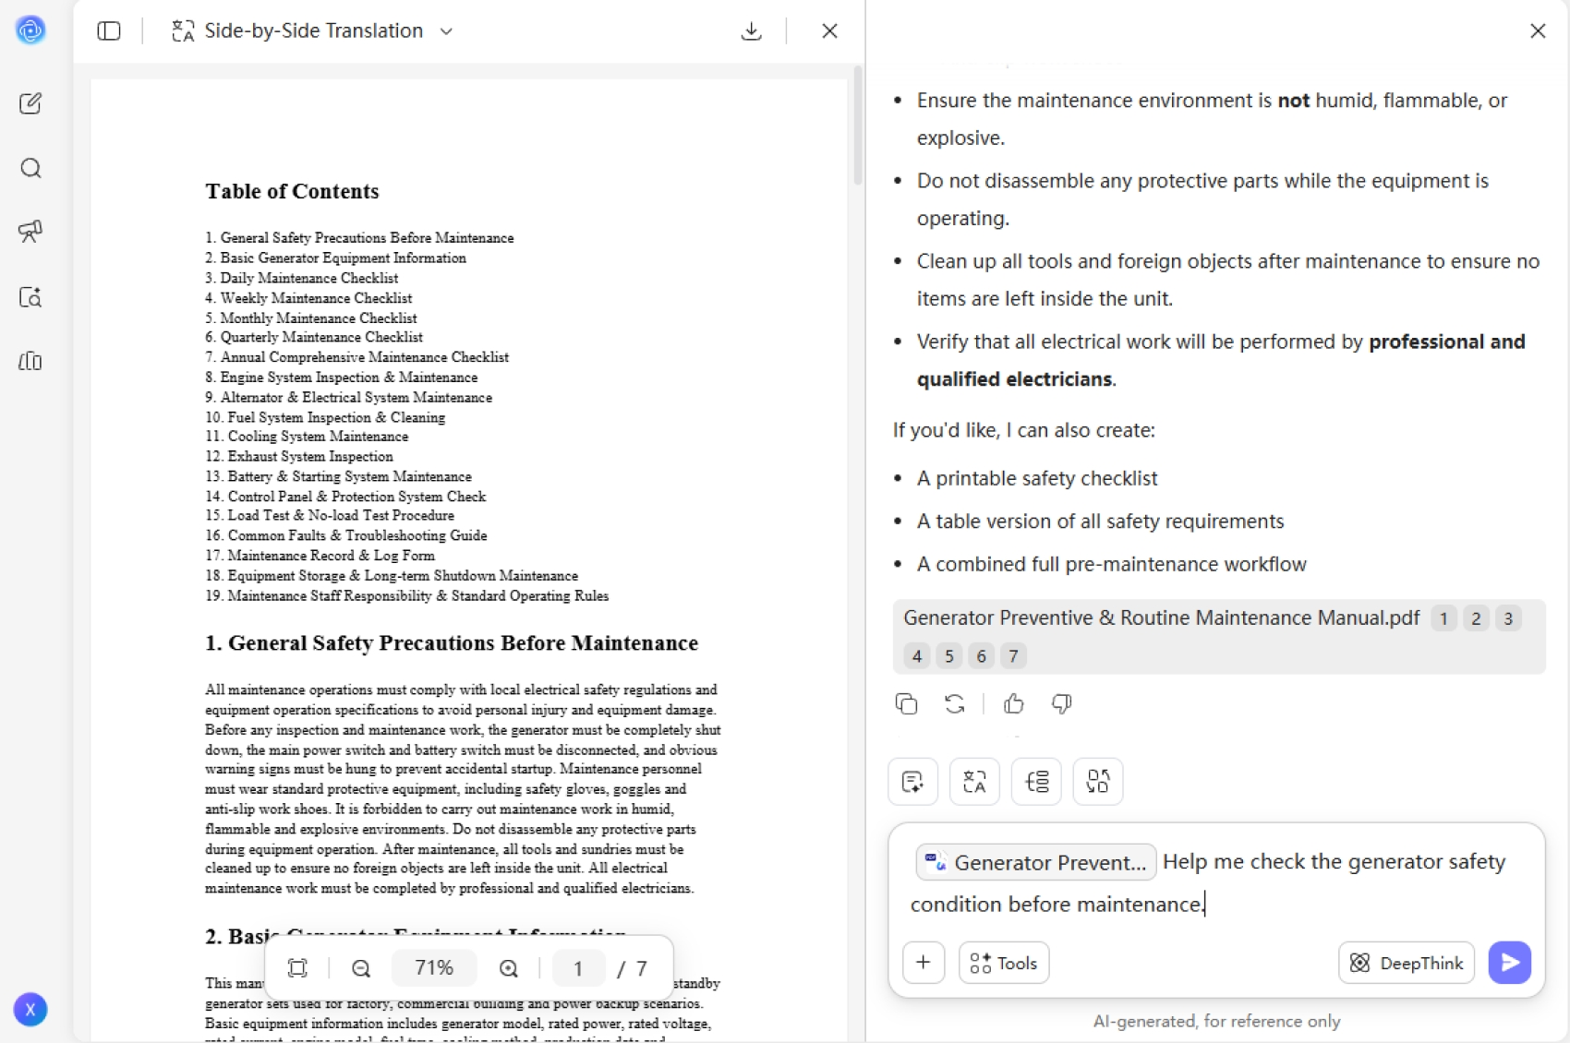Click 'A table version of all safety requirements'
The width and height of the screenshot is (1570, 1043).
pyautogui.click(x=1100, y=521)
